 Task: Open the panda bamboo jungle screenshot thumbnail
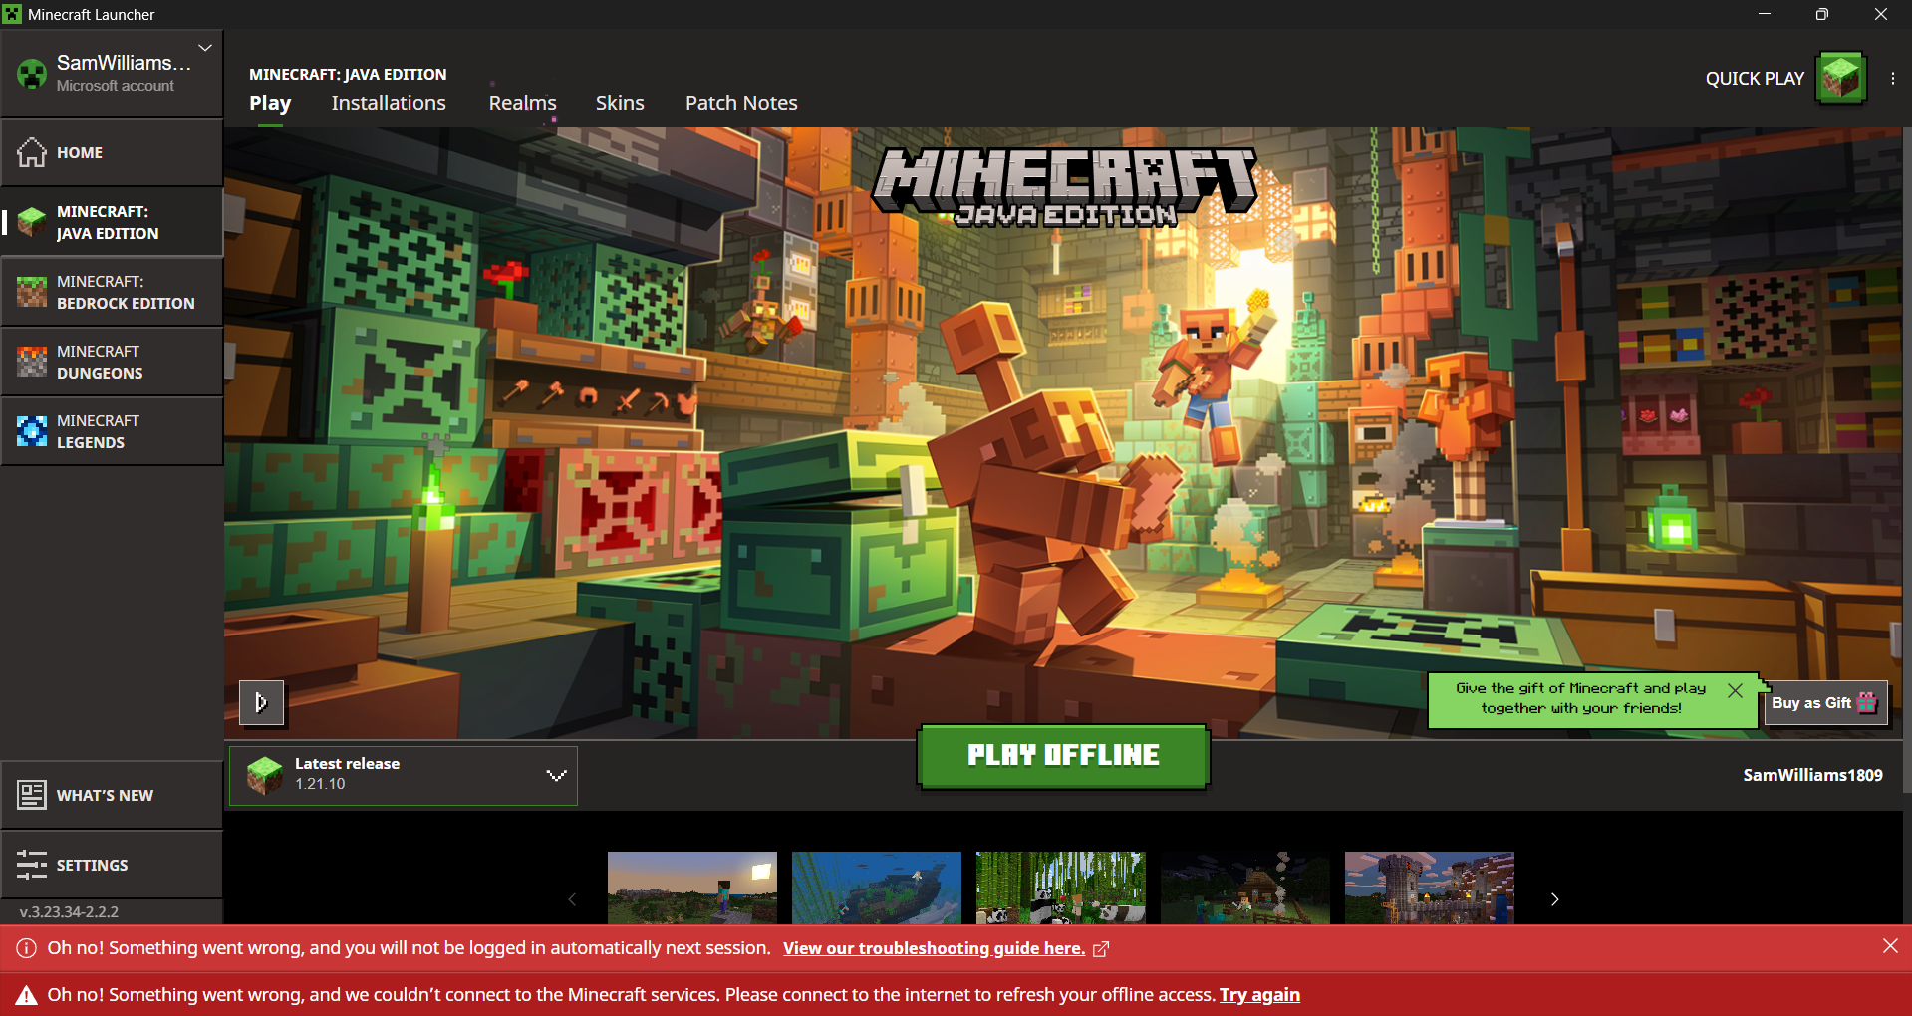(x=1061, y=888)
